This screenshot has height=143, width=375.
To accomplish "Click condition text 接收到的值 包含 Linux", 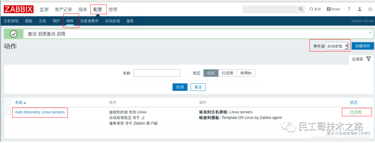I will 128,112.
